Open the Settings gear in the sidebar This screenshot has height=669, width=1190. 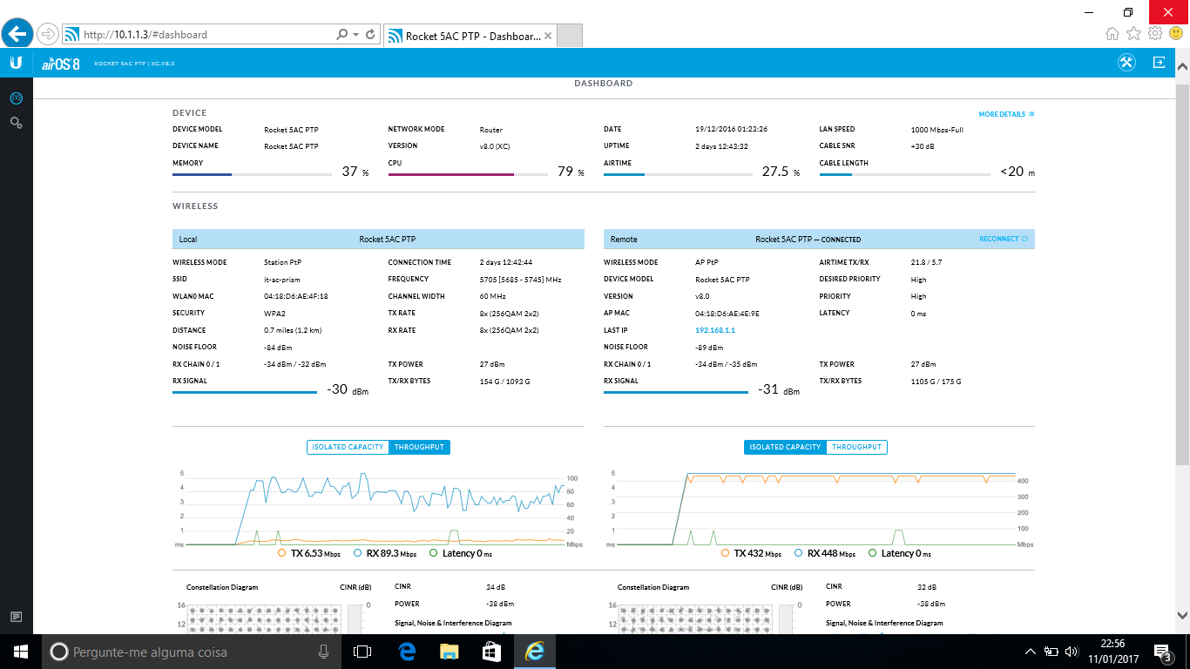pyautogui.click(x=16, y=123)
